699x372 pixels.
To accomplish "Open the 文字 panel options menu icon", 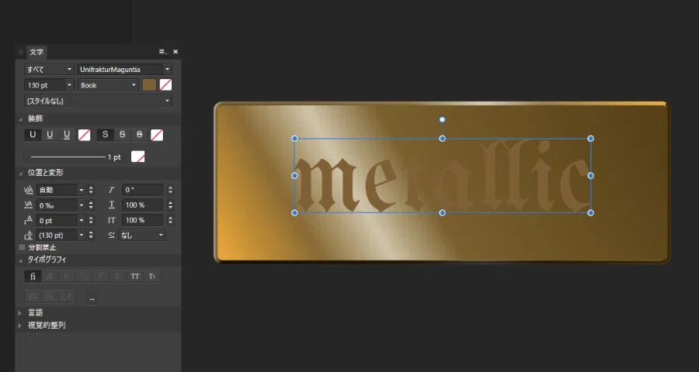I will coord(163,52).
